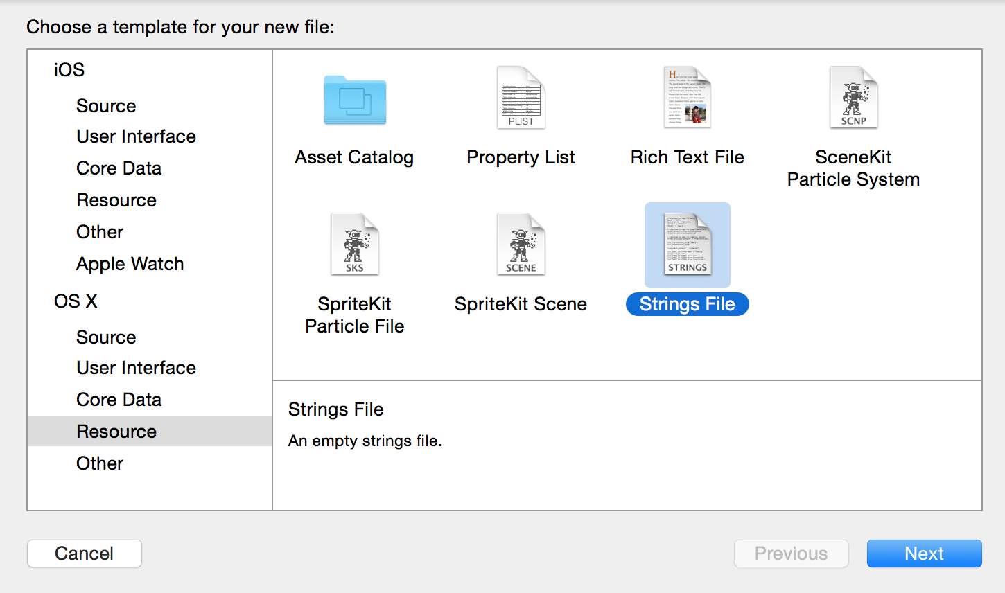Select the Asset Catalog template icon
1005x593 pixels.
tap(354, 97)
